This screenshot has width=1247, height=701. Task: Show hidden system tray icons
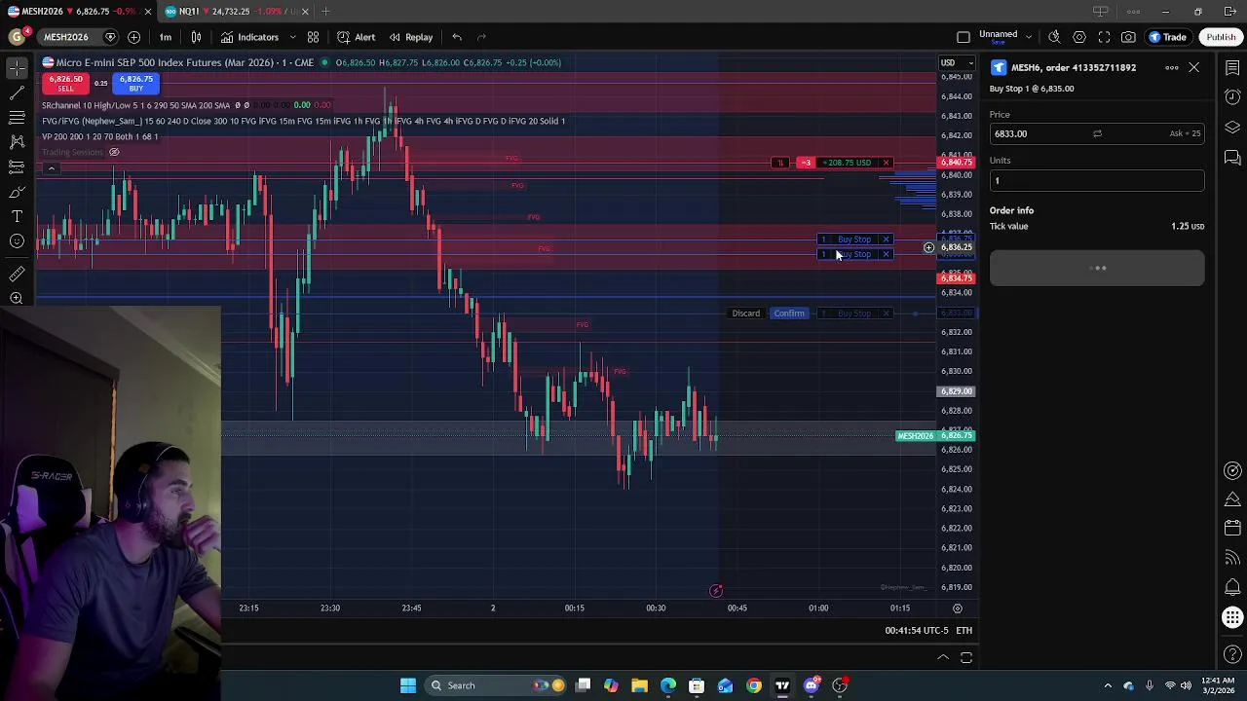(1108, 685)
